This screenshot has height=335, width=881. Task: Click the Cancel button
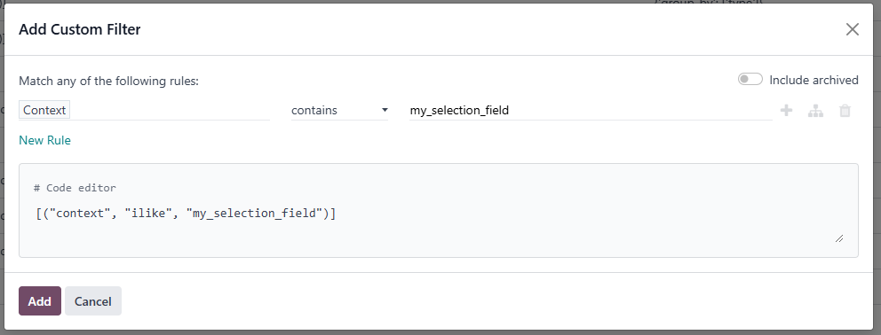(x=93, y=301)
